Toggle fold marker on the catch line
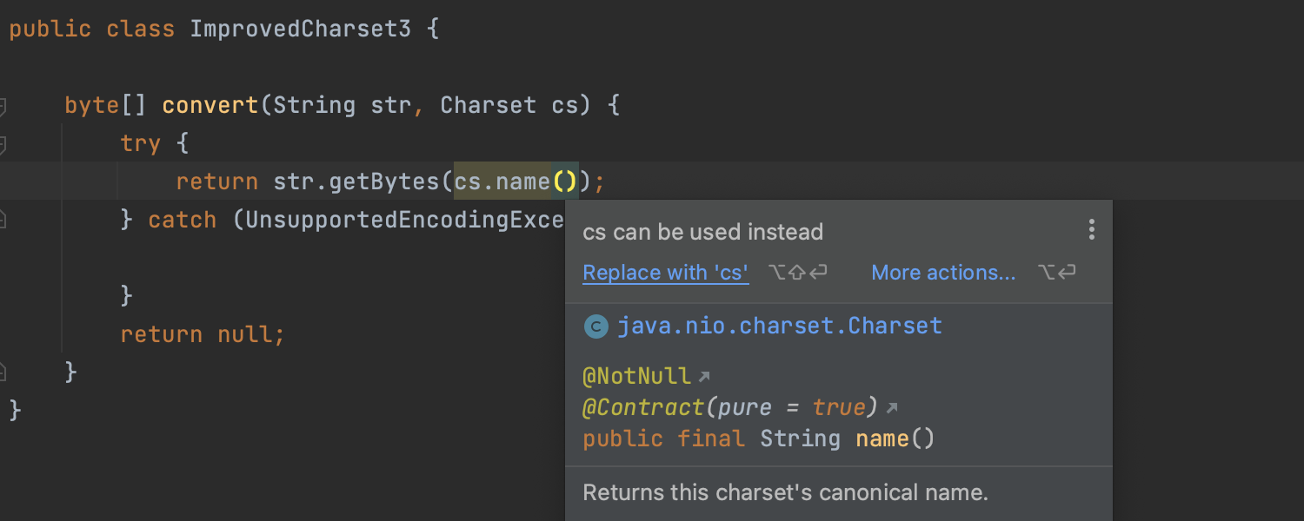Image resolution: width=1304 pixels, height=521 pixels. point(3,221)
